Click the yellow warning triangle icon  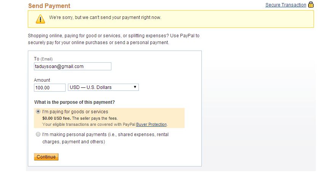coord(40,19)
